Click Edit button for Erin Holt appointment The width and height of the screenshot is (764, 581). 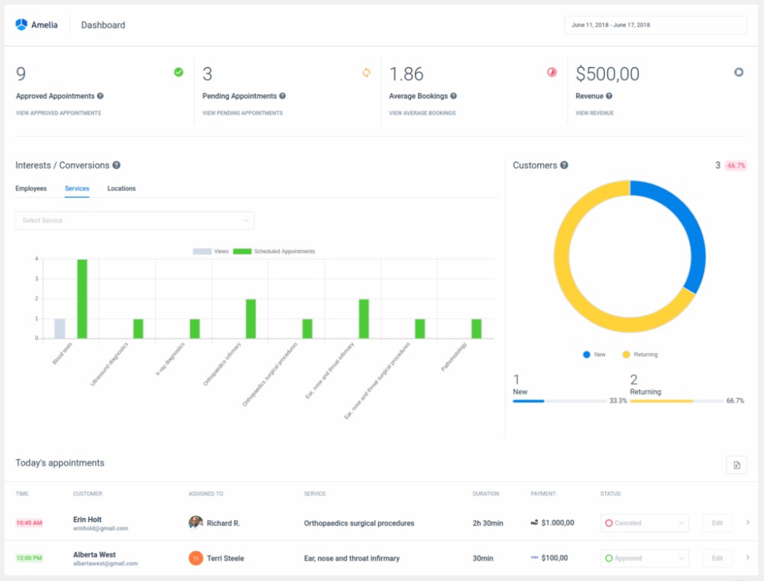[x=717, y=523]
